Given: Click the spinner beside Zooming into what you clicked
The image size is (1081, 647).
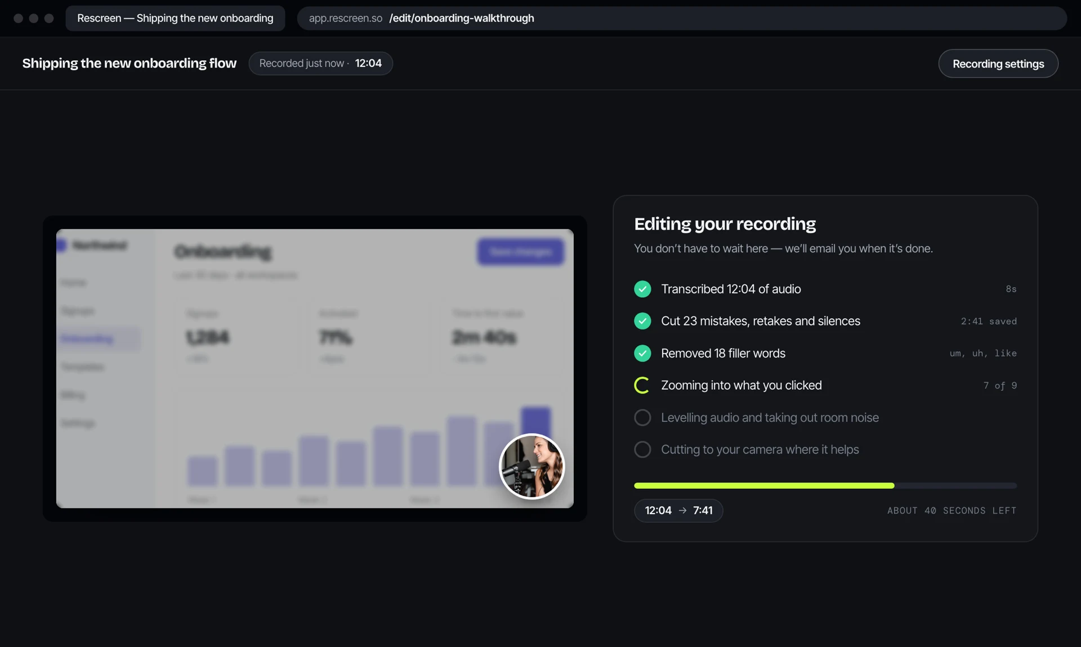Looking at the screenshot, I should pyautogui.click(x=642, y=385).
